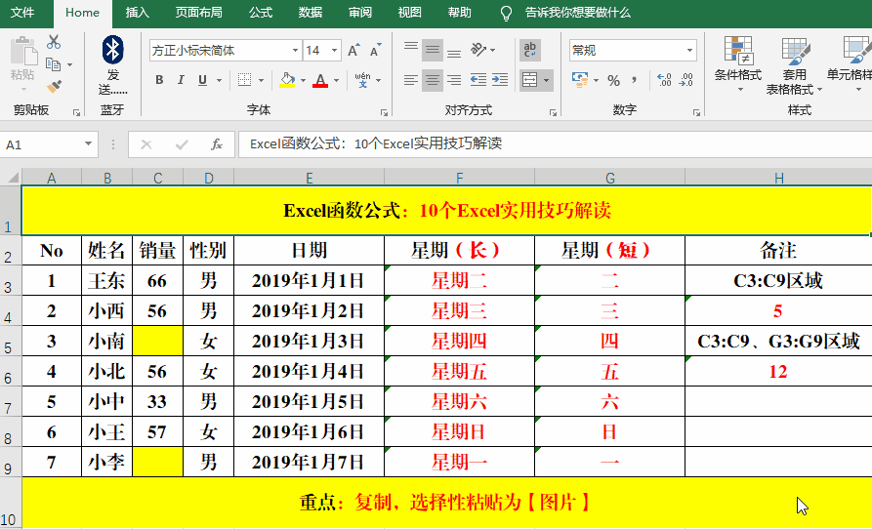Apply comma style number format

(x=634, y=81)
